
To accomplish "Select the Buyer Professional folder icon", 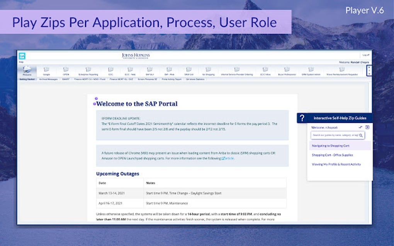I will [x=287, y=69].
